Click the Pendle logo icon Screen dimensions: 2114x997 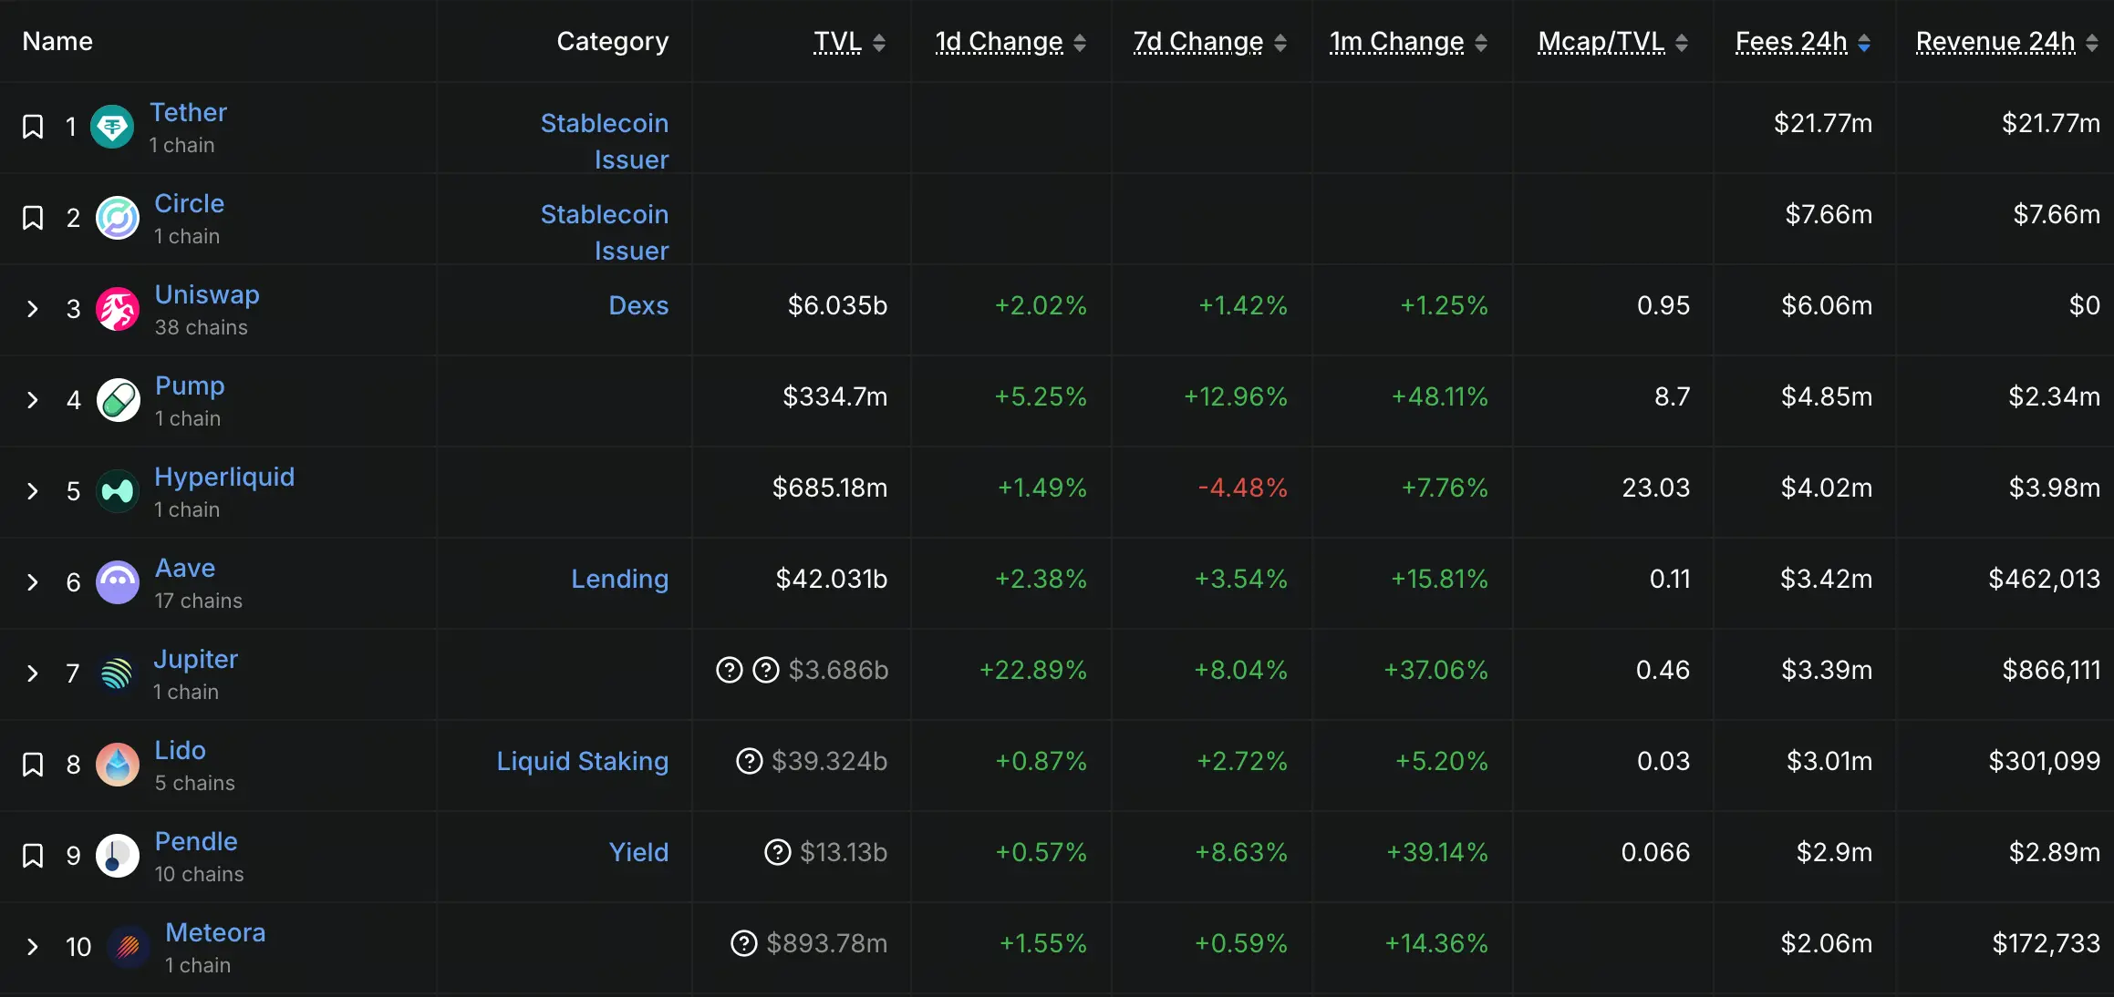(x=118, y=856)
